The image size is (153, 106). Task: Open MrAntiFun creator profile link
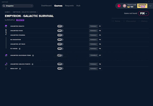click(x=11, y=20)
